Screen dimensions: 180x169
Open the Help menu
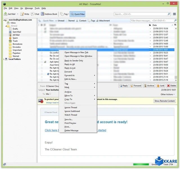coord(44,8)
